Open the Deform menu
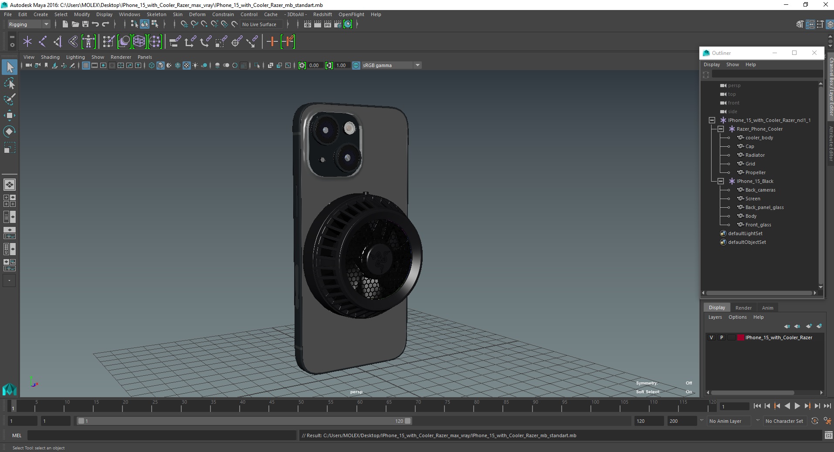 197,14
